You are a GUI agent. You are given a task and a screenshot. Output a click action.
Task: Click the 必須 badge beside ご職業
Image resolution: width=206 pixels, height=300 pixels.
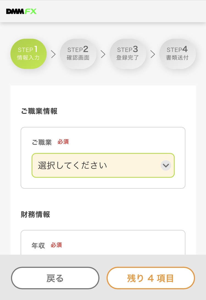point(63,142)
